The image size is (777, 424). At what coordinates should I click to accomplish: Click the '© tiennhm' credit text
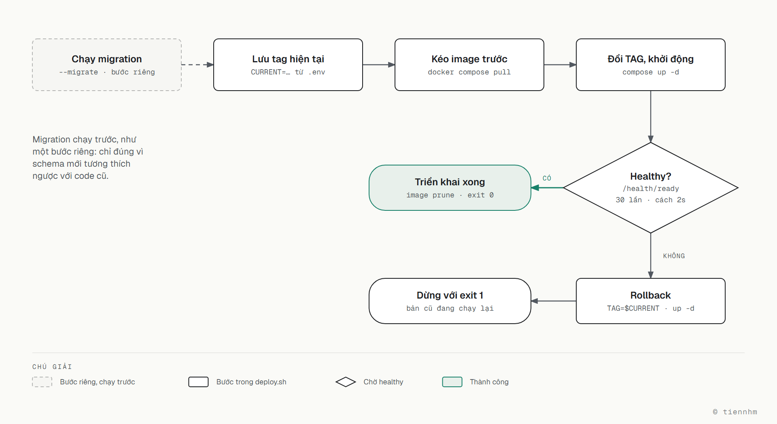(x=735, y=412)
